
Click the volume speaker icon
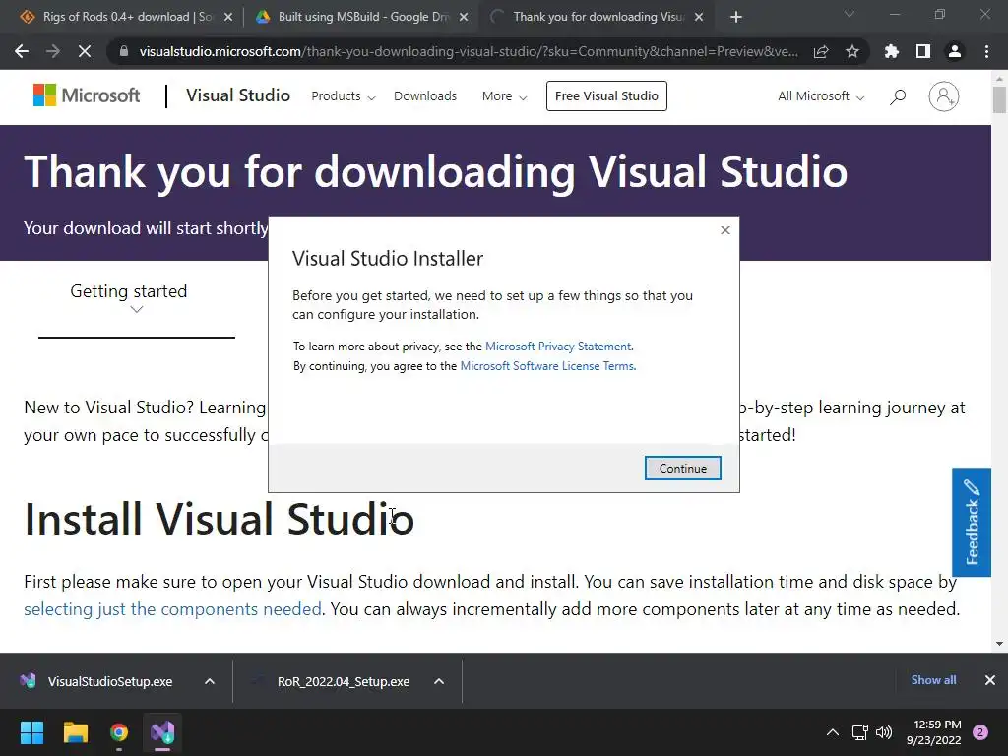pos(884,732)
